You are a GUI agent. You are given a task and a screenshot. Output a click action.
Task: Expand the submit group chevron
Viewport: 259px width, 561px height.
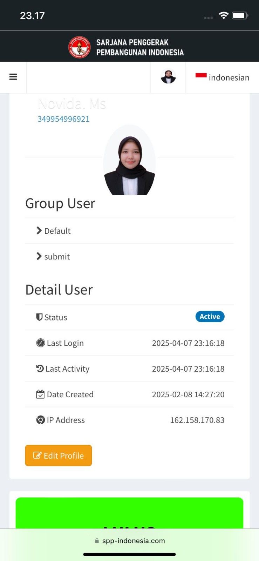[39, 256]
